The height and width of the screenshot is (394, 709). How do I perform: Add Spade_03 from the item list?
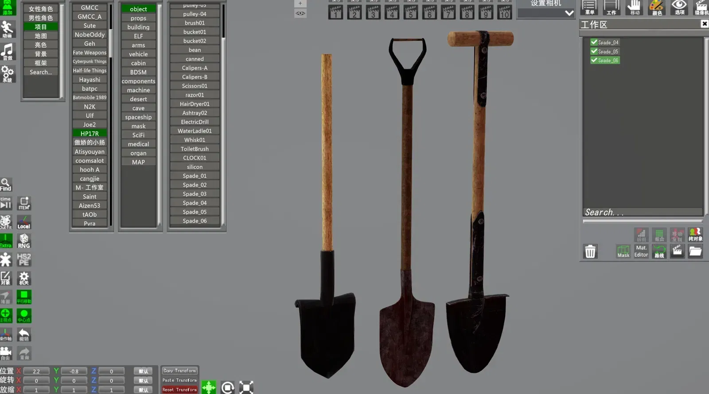(x=195, y=194)
